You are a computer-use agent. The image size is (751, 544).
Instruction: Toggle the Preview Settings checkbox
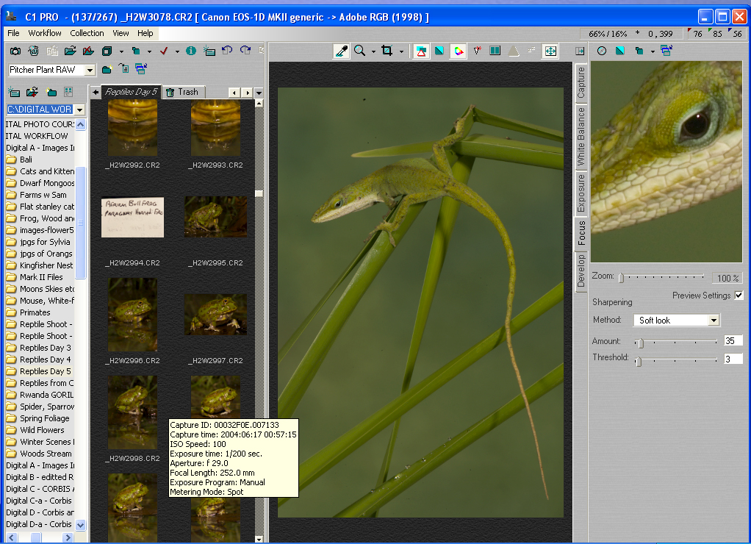(737, 296)
